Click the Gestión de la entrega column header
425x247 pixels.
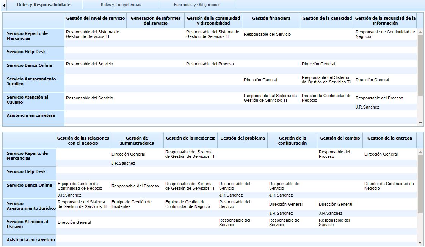click(390, 138)
